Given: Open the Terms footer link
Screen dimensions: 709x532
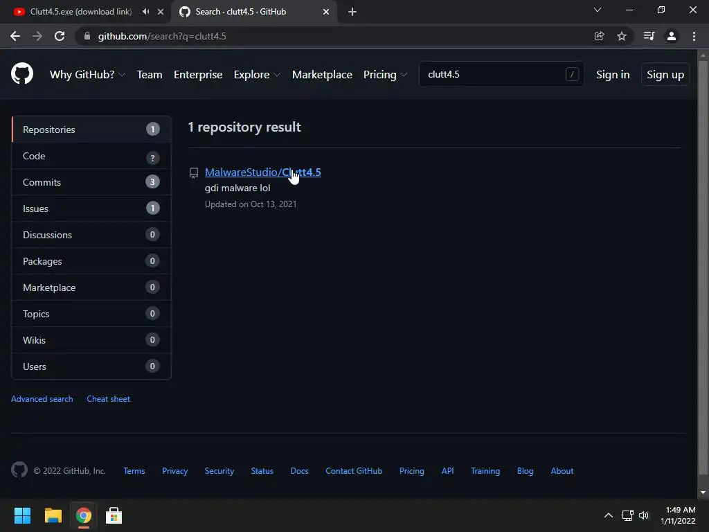Looking at the screenshot, I should point(134,471).
